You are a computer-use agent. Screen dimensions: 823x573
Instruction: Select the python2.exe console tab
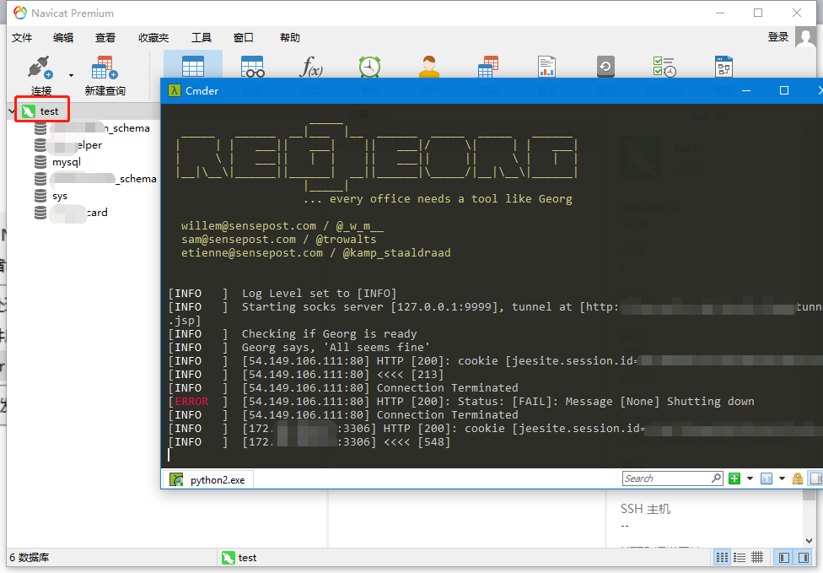208,479
